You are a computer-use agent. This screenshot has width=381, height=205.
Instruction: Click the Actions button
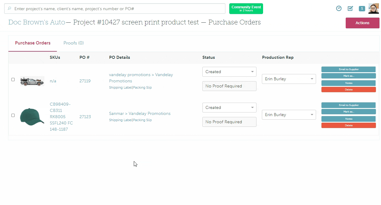pyautogui.click(x=362, y=23)
